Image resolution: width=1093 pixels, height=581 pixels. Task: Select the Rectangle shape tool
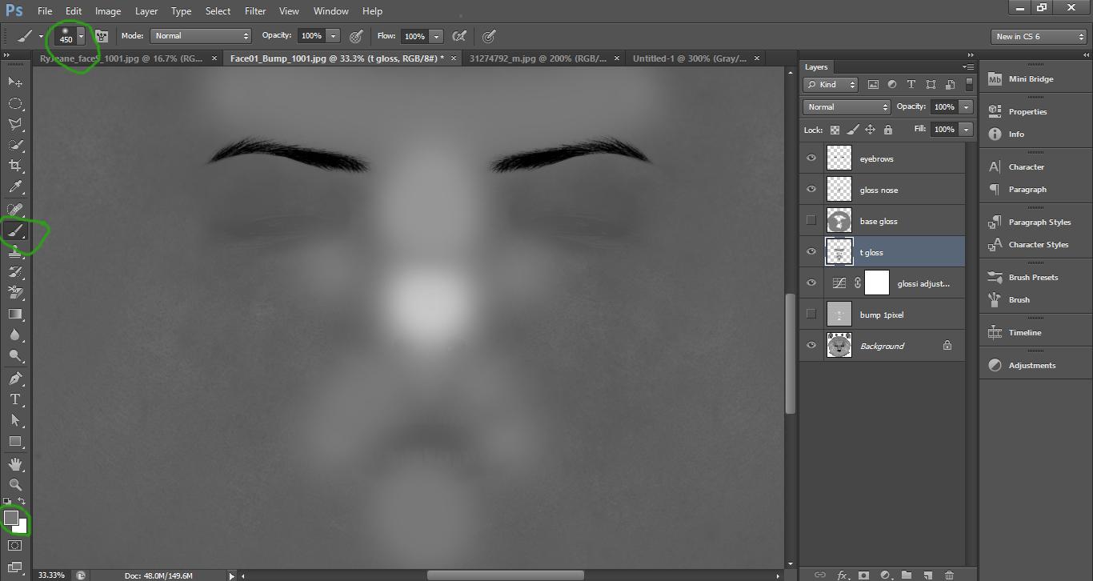pos(14,441)
